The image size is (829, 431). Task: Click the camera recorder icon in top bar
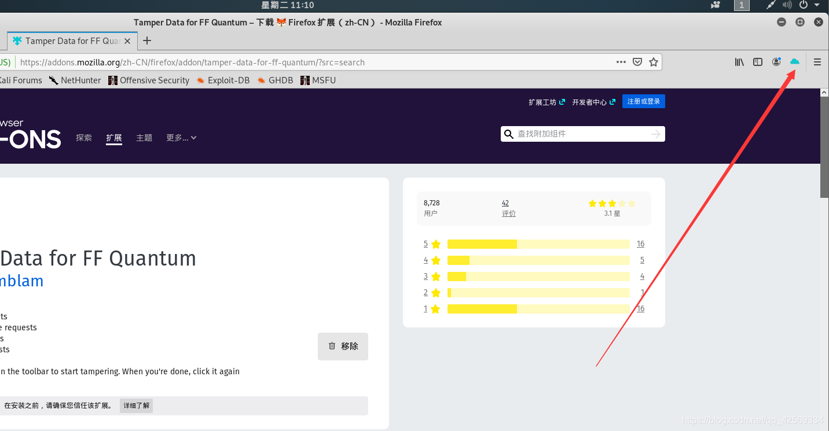(x=716, y=5)
